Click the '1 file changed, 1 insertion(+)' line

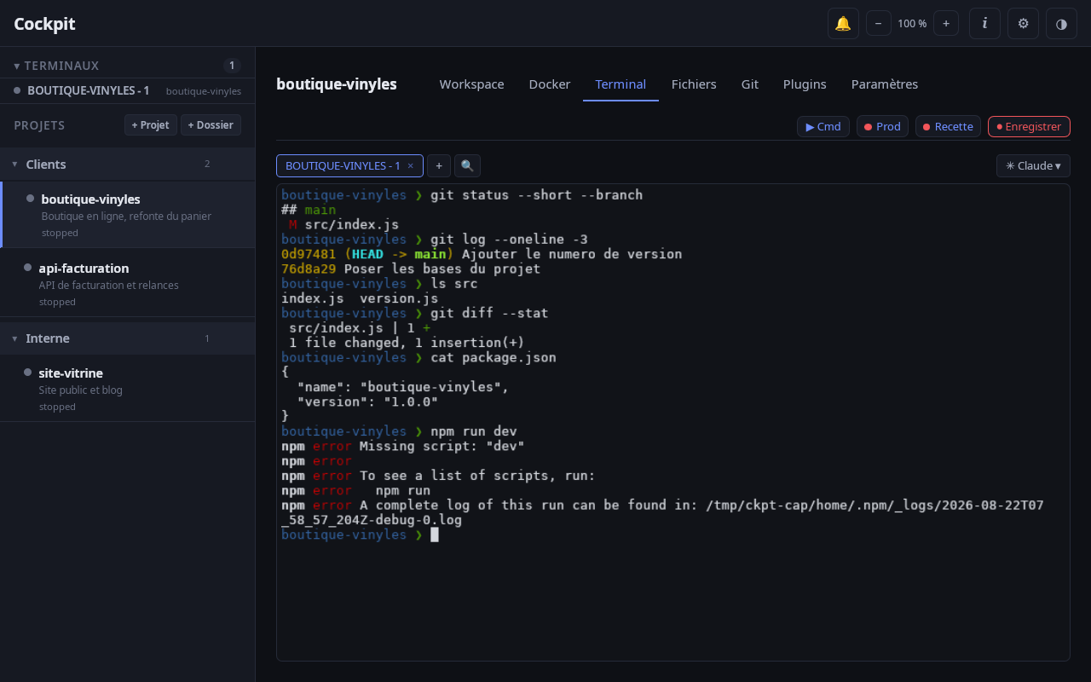tap(407, 343)
